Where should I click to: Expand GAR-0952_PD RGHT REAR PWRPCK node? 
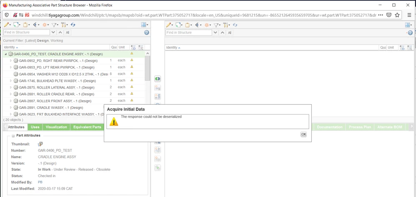(x=11, y=61)
